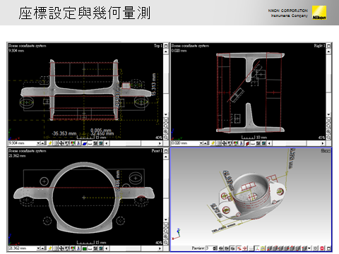
Task: Click the "Right 1" view label
Action: pyautogui.click(x=319, y=46)
